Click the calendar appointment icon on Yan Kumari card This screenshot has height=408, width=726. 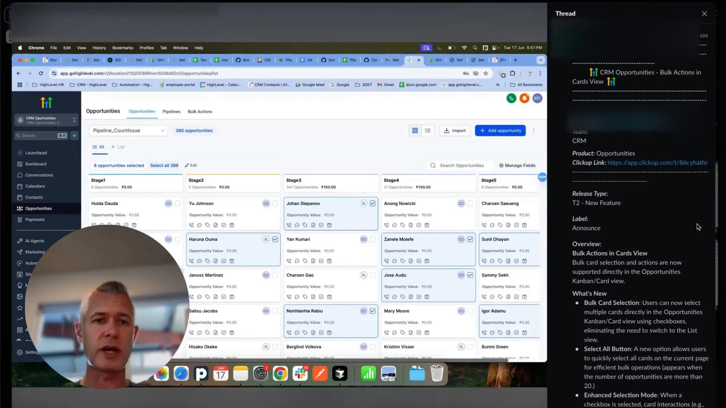pos(329,261)
